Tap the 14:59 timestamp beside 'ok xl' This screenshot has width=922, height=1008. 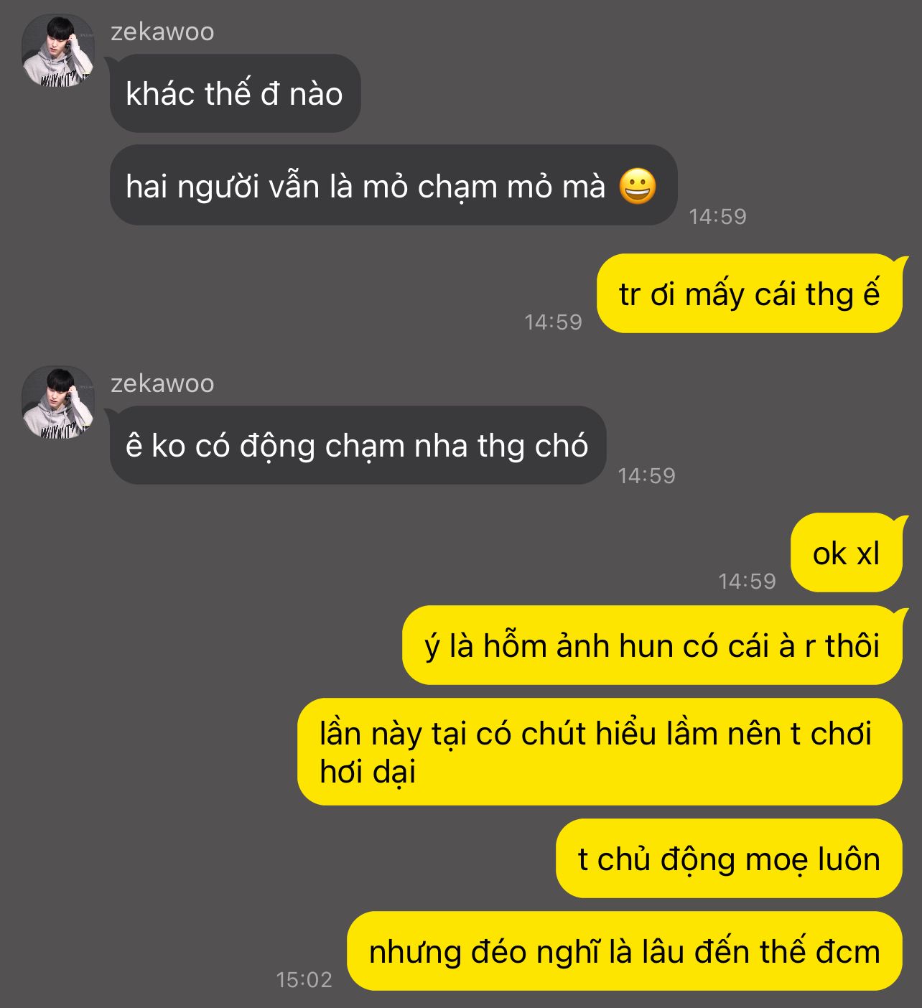coord(748,581)
